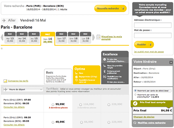This screenshot has height=128, width=174.
Task: Click the front row seat icon in Excellence
Action: [104, 66]
